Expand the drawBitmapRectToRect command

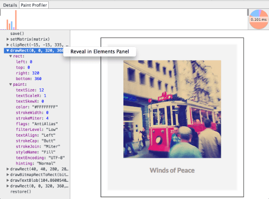(8, 175)
